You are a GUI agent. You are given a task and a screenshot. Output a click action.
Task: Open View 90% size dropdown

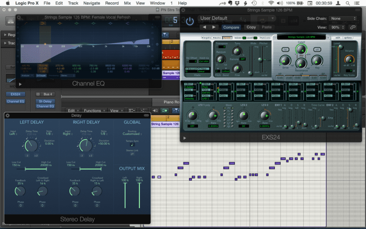tap(337, 27)
